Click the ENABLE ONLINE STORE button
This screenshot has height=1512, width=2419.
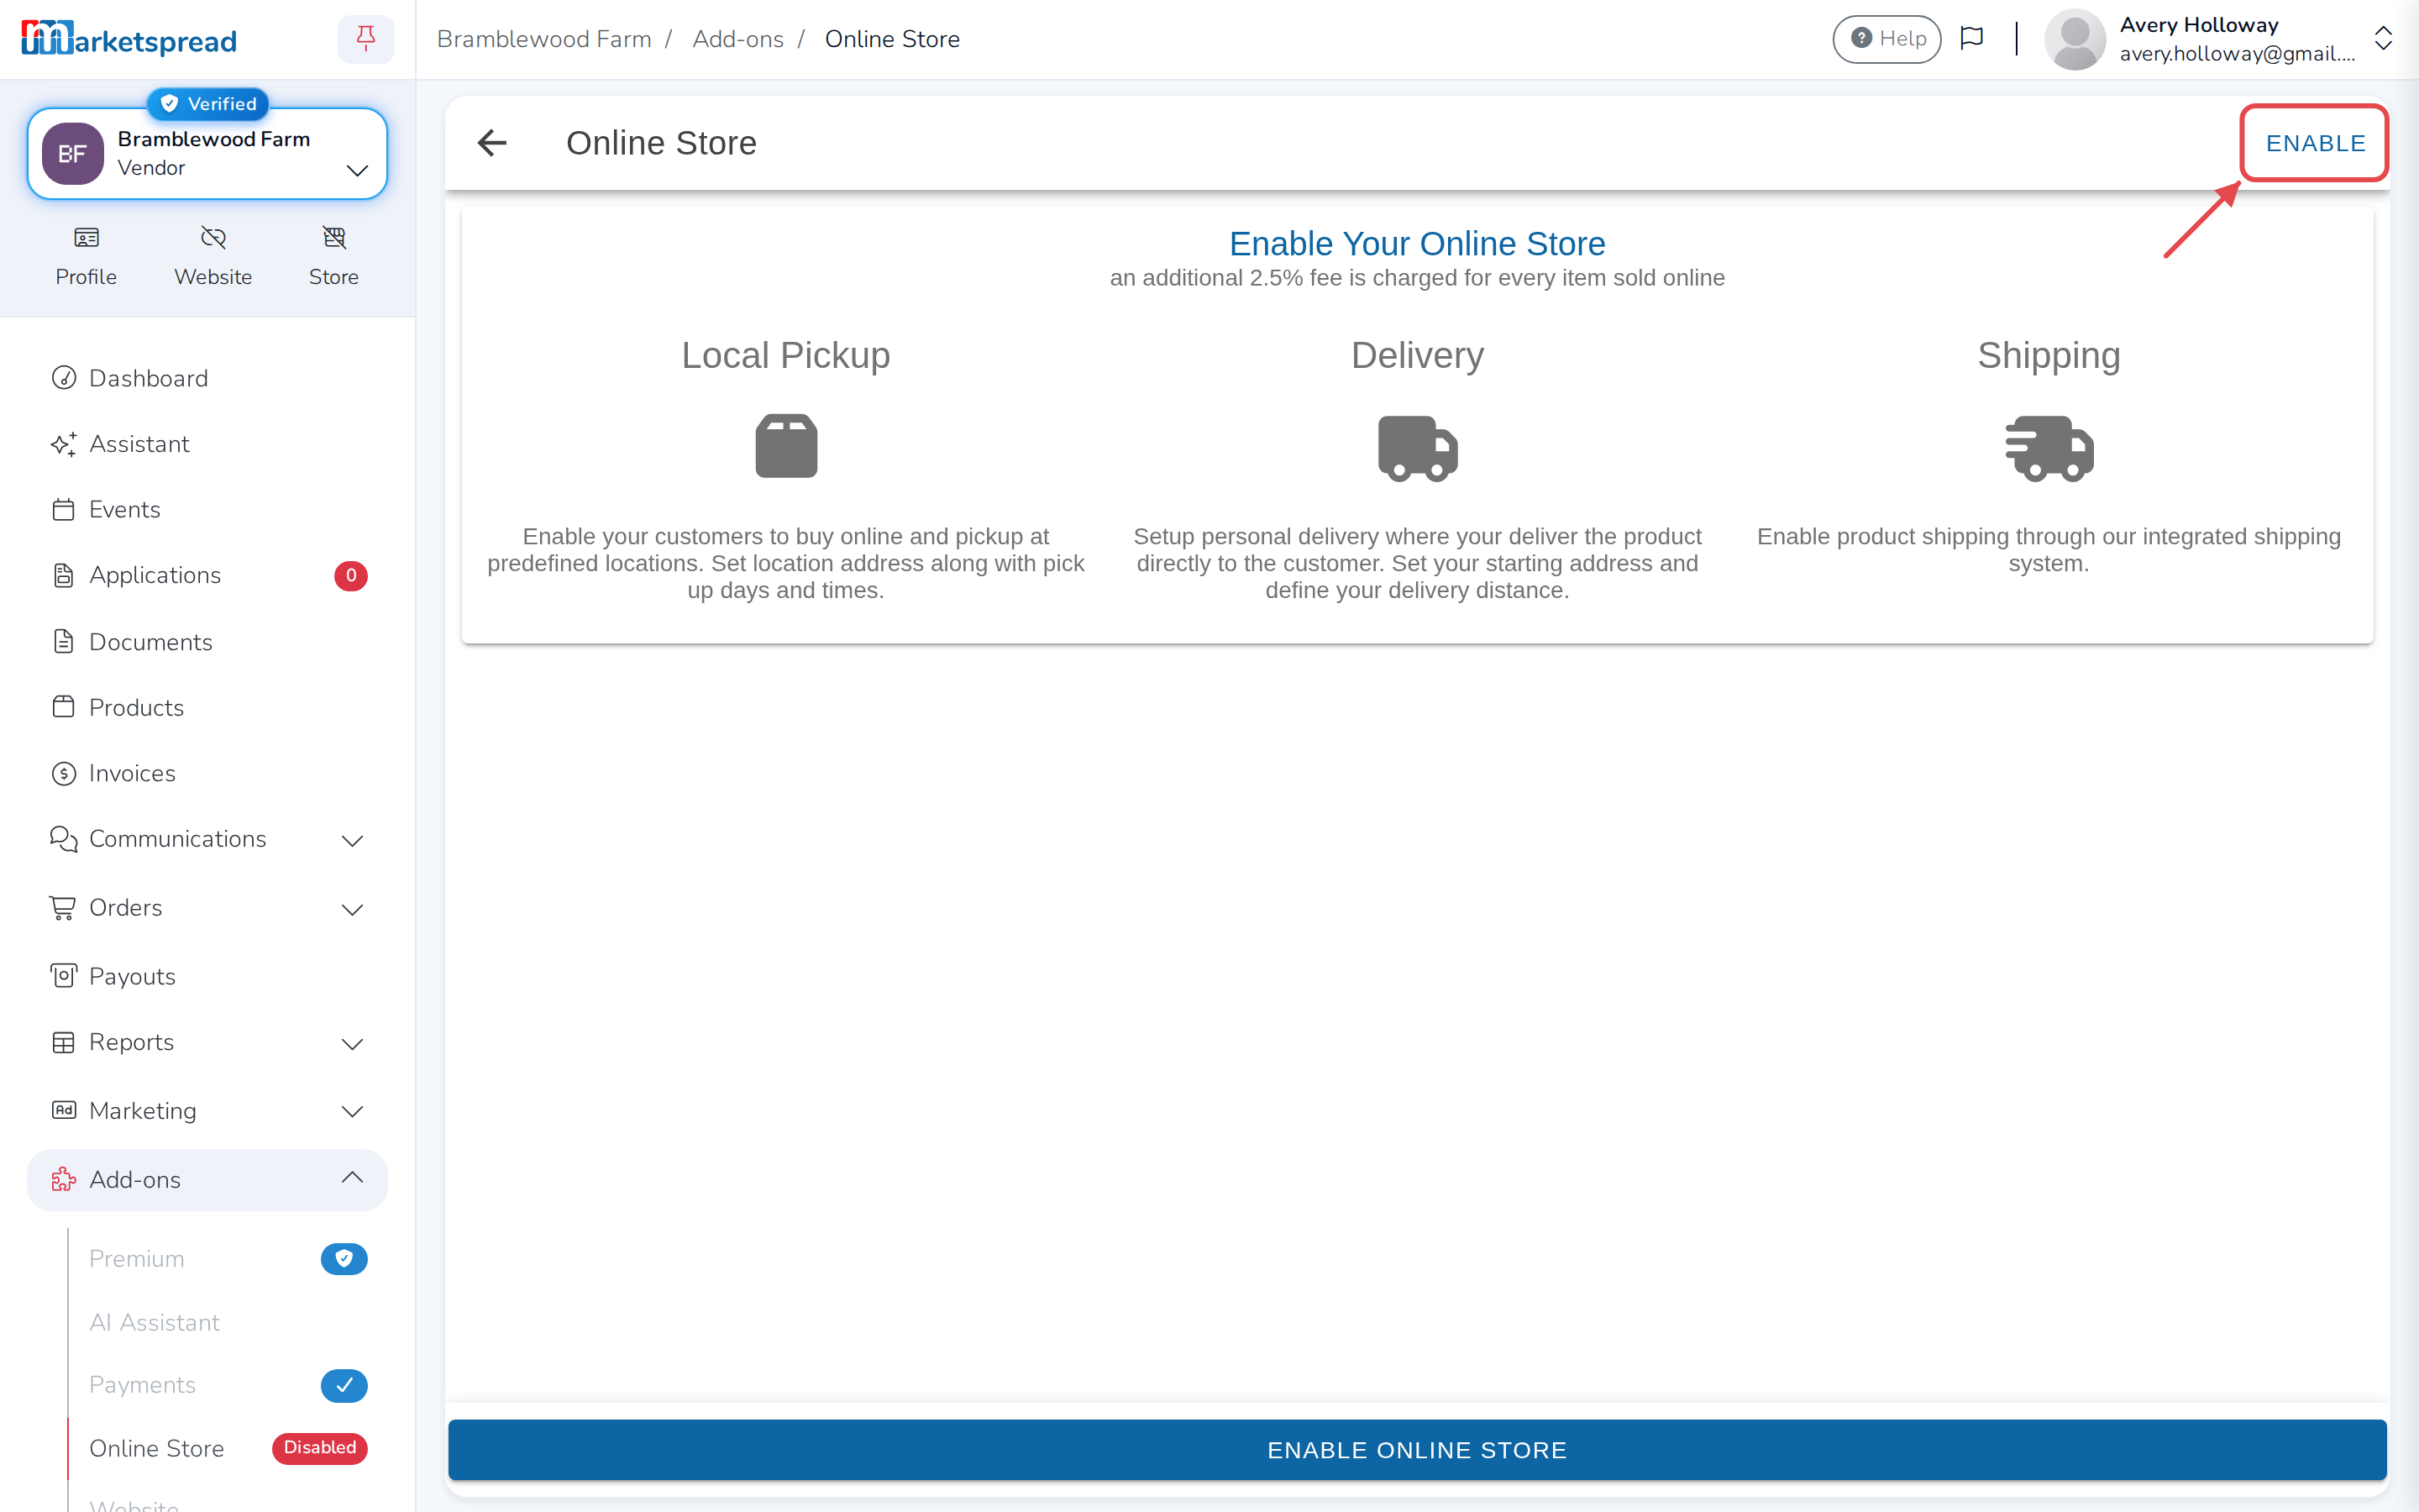(1416, 1450)
